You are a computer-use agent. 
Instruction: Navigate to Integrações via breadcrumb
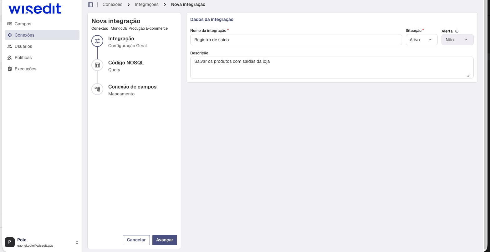(x=146, y=4)
